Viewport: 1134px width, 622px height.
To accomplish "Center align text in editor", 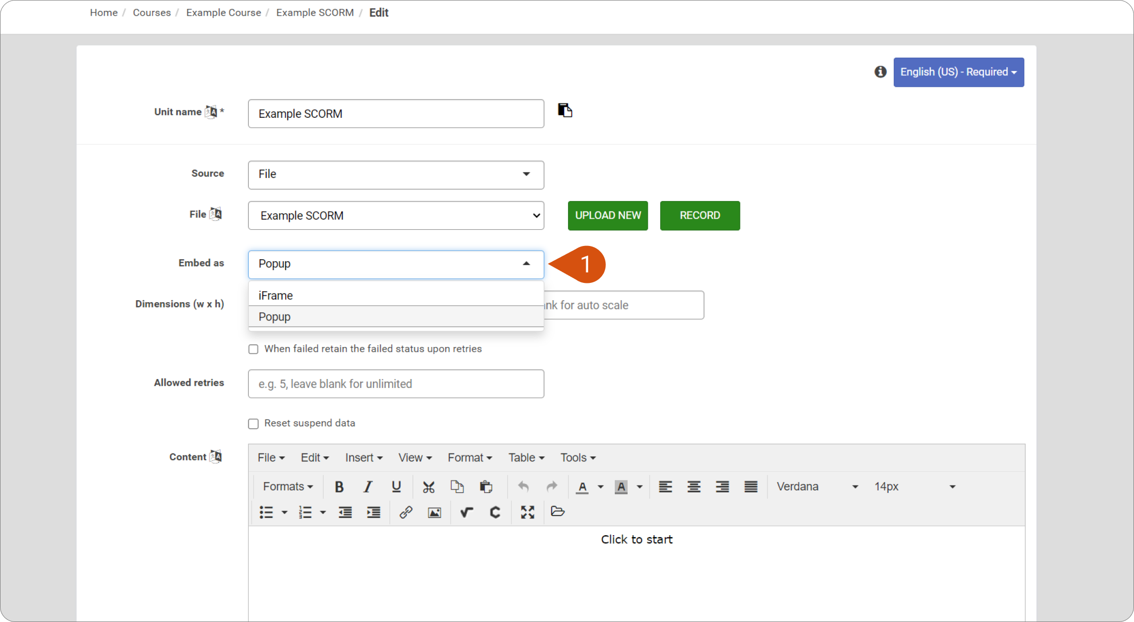I will click(694, 487).
